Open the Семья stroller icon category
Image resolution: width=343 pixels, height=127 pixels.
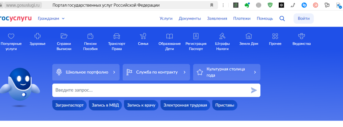point(143,39)
